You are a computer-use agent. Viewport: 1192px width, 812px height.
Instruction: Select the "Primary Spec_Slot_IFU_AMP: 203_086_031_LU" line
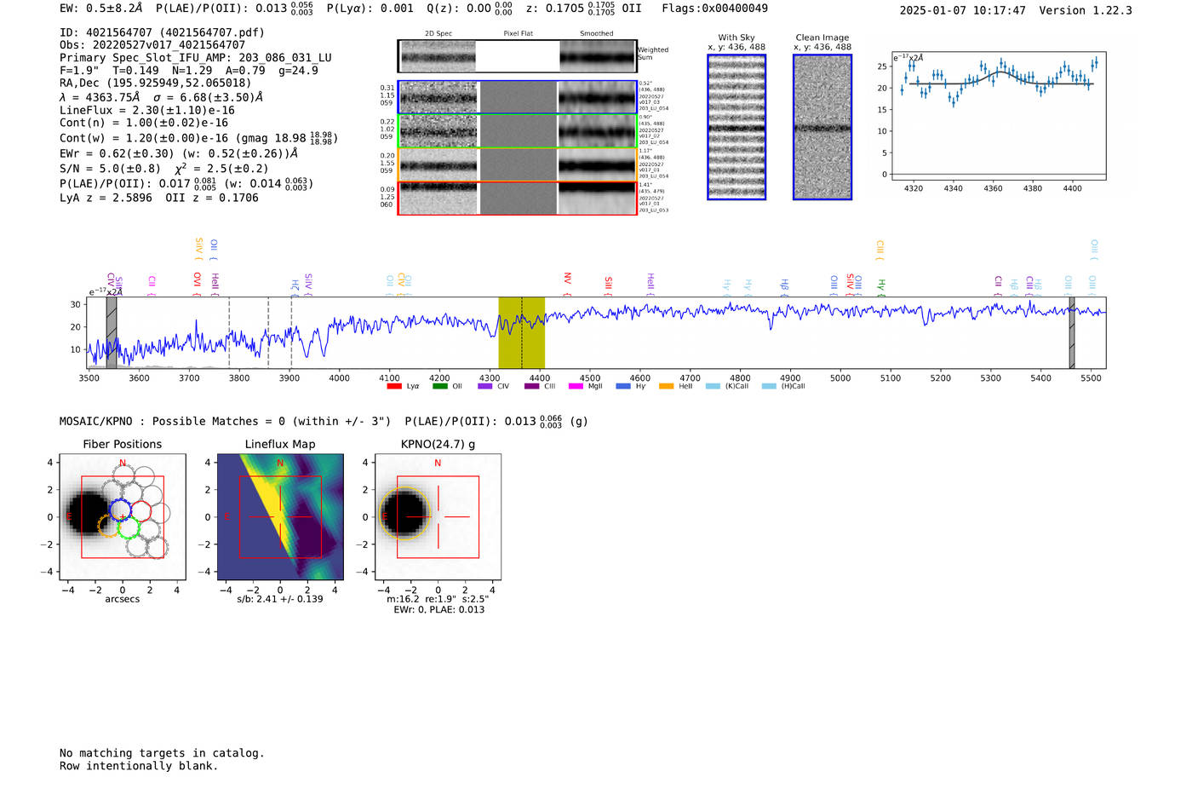coord(196,58)
